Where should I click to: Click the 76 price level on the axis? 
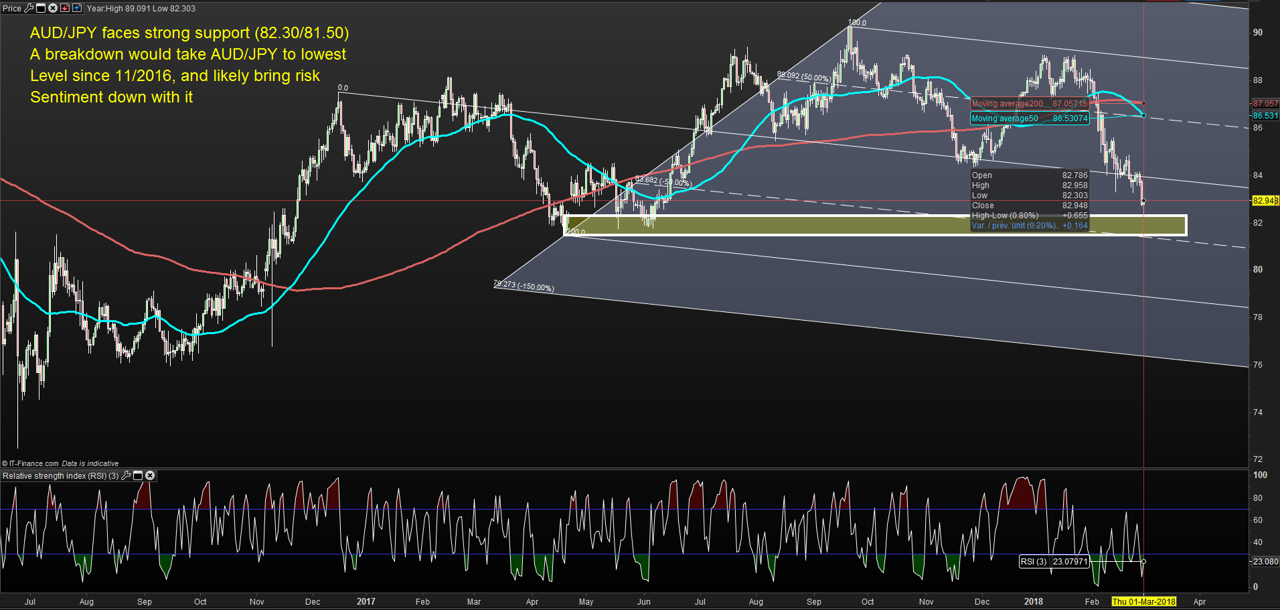coord(1258,365)
